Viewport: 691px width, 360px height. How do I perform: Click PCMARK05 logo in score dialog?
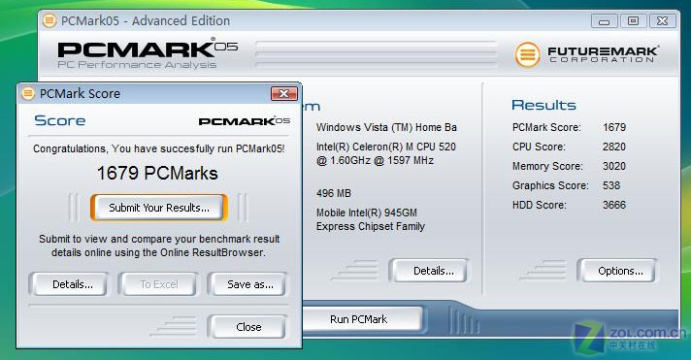(x=244, y=120)
